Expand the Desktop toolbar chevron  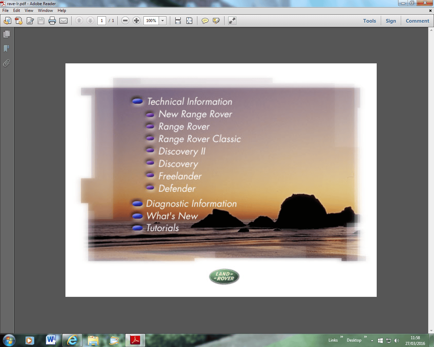[x=366, y=337]
